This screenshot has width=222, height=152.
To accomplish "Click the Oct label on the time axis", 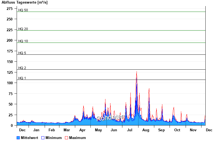I will pos(177,130).
